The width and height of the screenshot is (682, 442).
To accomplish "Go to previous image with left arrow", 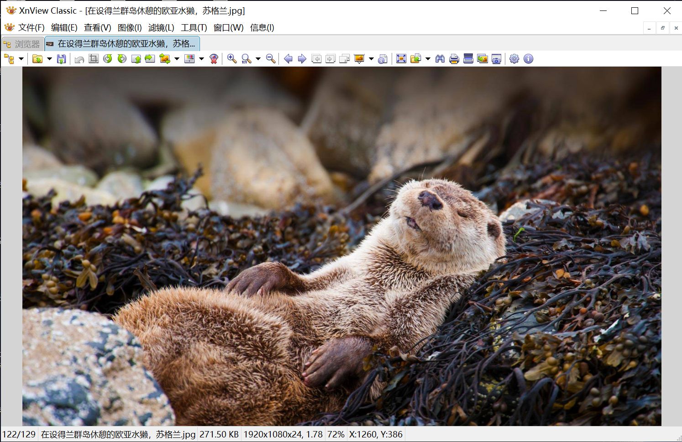I will 288,59.
